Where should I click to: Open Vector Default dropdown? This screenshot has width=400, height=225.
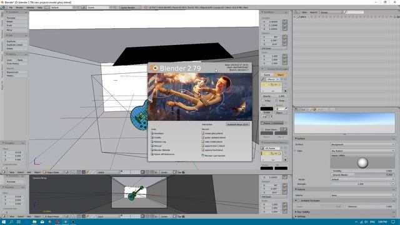click(x=362, y=179)
